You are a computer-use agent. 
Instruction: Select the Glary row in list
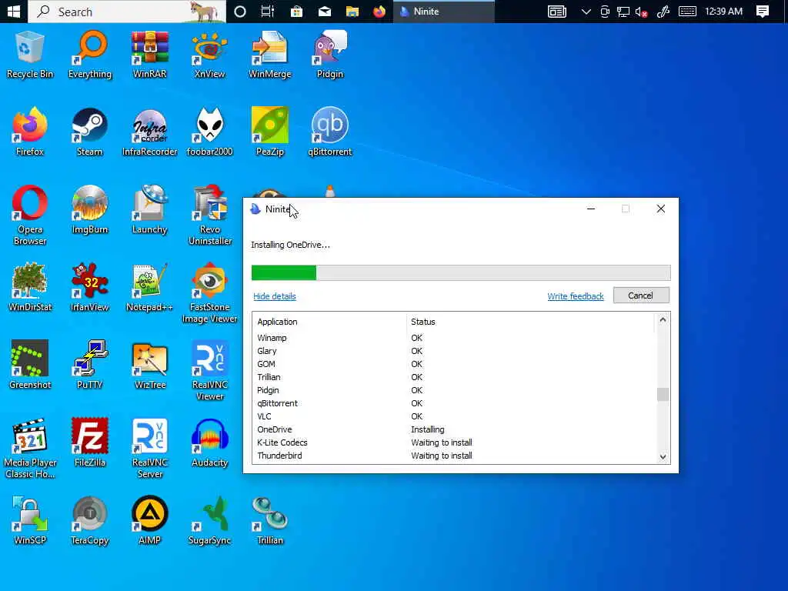click(454, 351)
